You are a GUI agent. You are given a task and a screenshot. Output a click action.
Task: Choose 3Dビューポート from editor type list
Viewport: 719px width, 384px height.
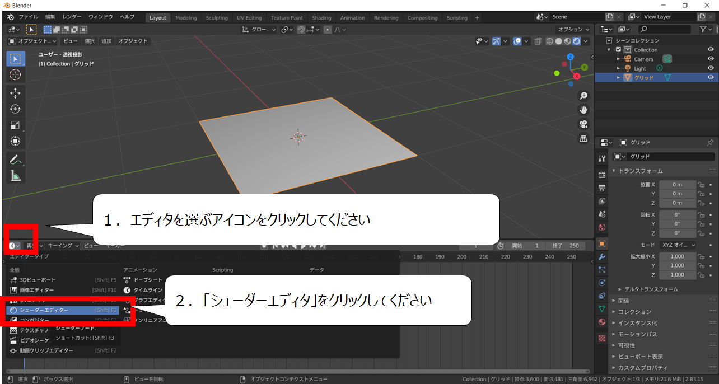[x=63, y=280]
